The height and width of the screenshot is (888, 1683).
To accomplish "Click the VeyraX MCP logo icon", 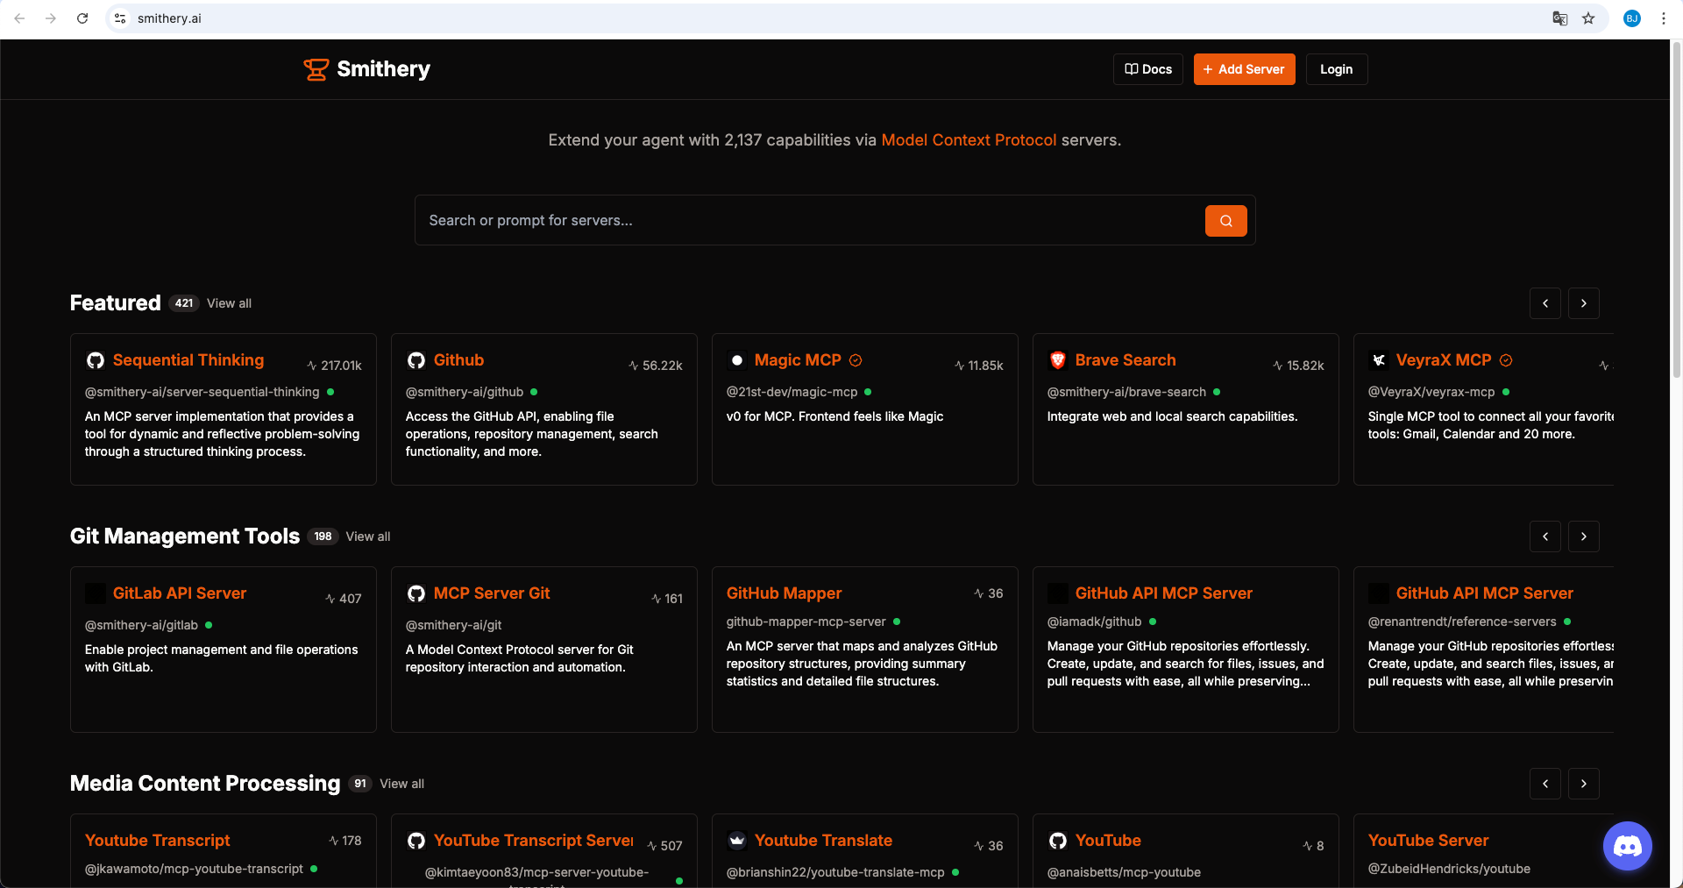I will (x=1379, y=360).
